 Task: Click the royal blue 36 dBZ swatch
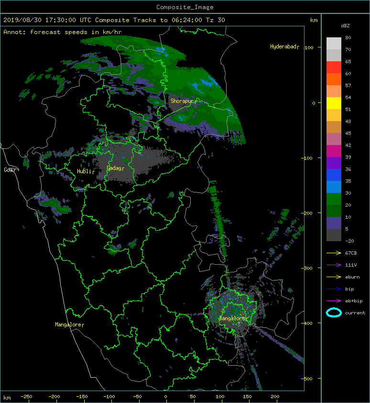334,175
